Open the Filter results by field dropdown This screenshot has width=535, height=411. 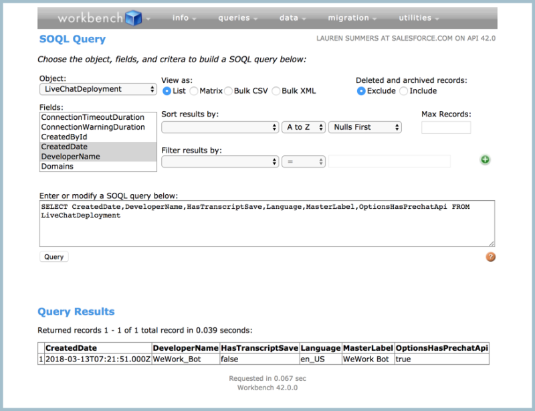220,161
